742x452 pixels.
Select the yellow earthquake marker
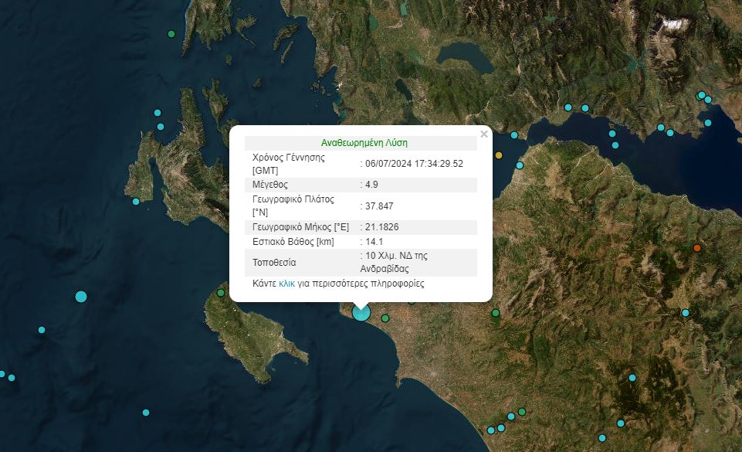(x=499, y=155)
